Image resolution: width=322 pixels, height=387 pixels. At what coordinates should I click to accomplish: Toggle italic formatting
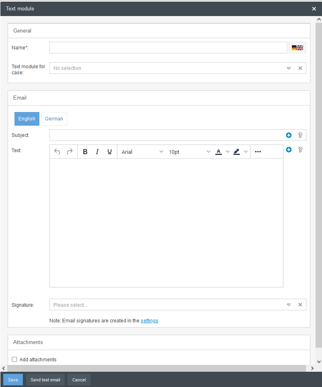point(97,152)
